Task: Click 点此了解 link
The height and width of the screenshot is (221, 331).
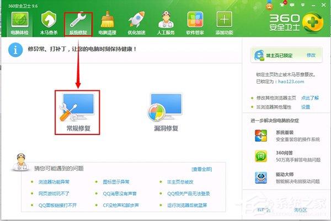Action: [x=310, y=98]
